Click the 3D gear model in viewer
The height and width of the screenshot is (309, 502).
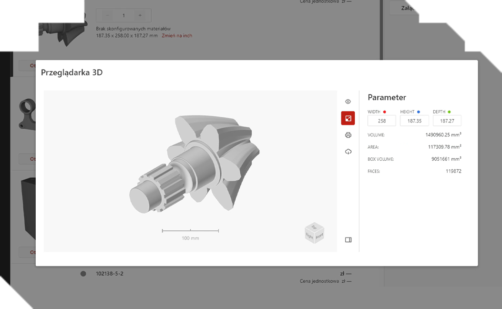point(200,162)
